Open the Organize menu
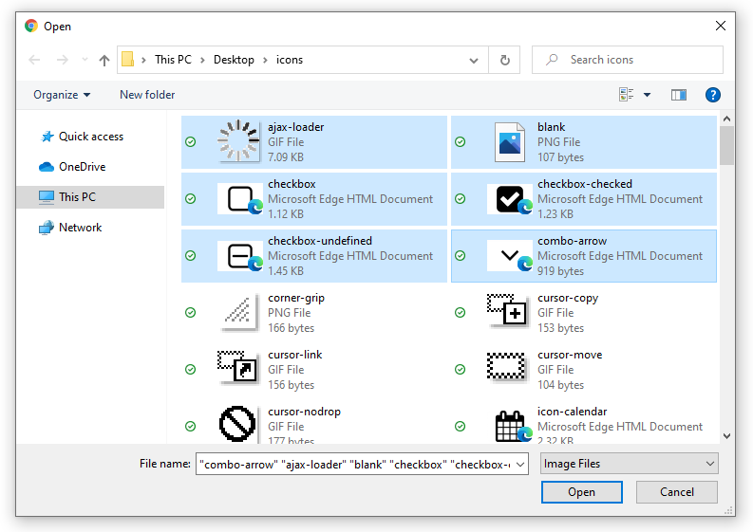753x532 pixels. (62, 95)
